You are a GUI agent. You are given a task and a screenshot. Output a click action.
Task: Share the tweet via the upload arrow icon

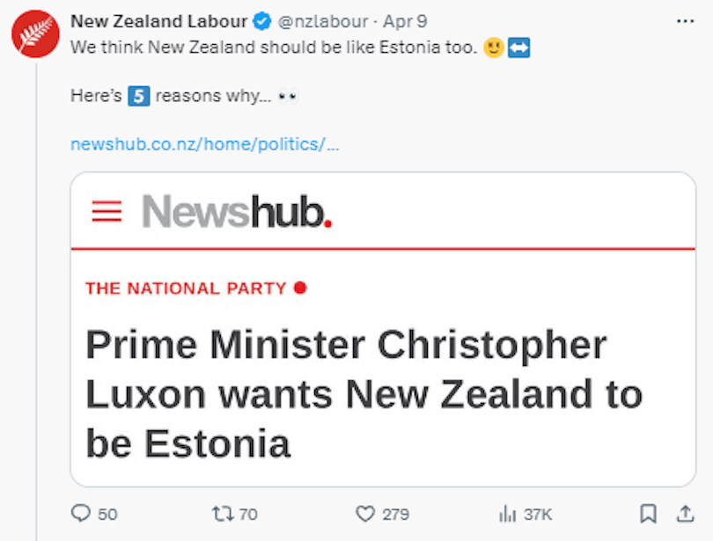tap(684, 513)
